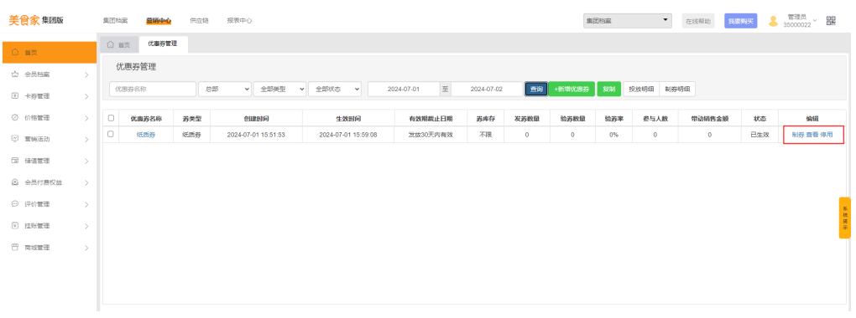Expand the 会员档案 menu chevron

86,74
